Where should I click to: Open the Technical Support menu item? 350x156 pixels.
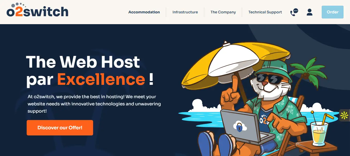(265, 12)
